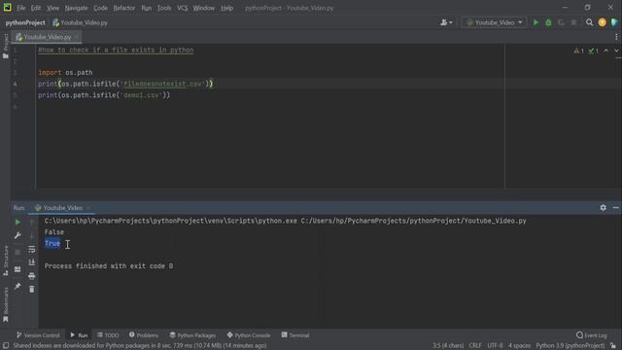Click the typo count checkmark indicator
The height and width of the screenshot is (350, 622).
594,51
